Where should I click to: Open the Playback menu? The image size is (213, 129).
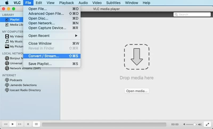66,3
